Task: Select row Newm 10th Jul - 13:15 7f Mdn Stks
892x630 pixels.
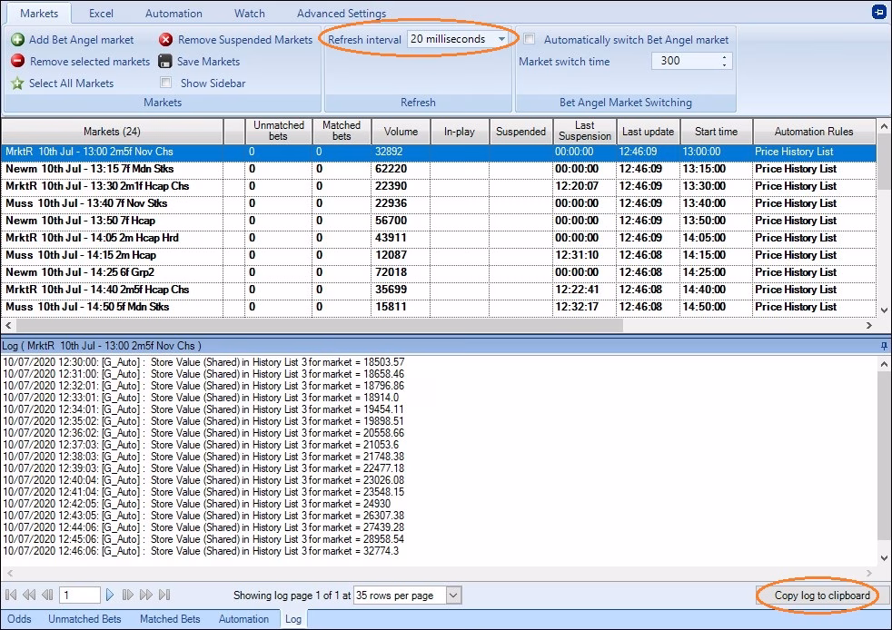Action: point(438,169)
